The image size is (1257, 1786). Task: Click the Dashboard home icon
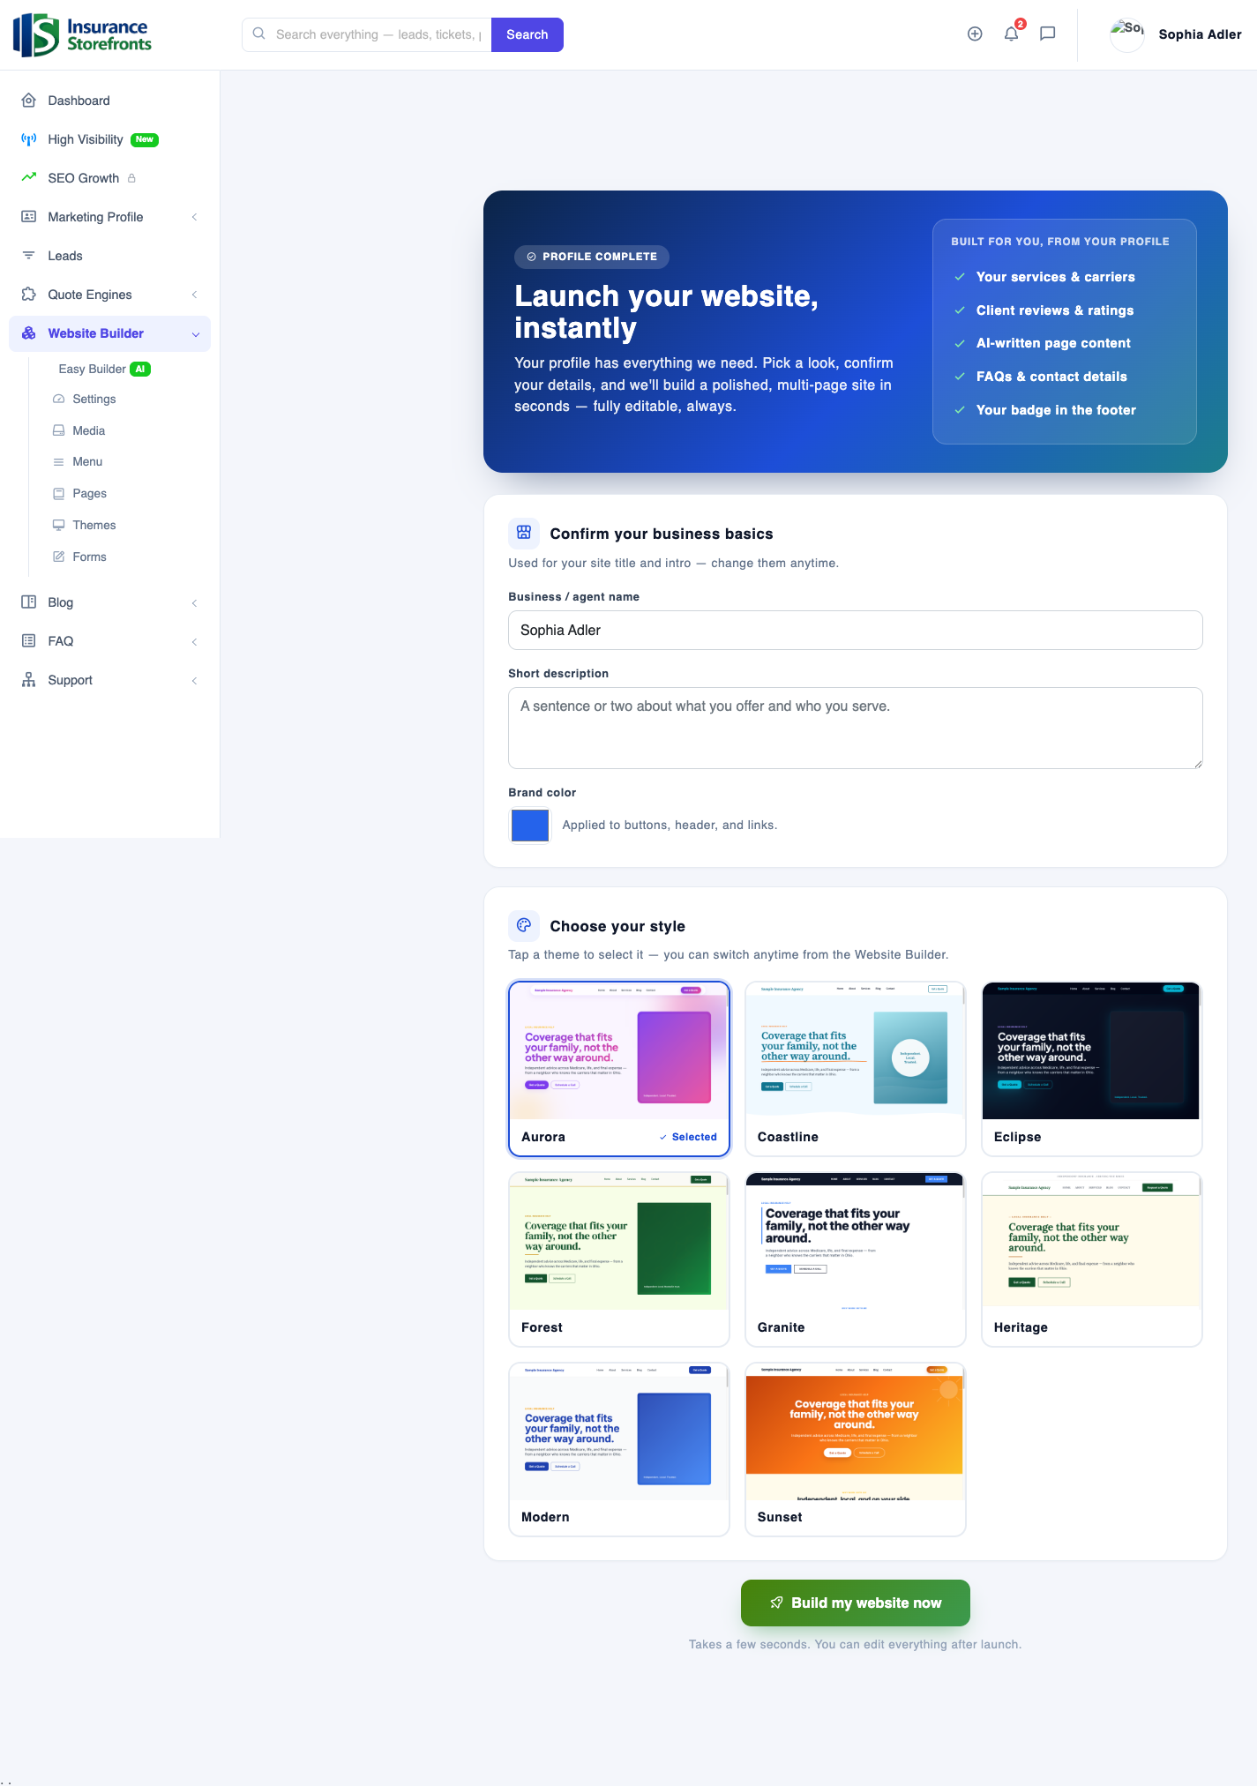(29, 101)
